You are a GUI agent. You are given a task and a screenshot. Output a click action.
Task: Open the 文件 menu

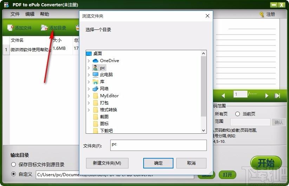point(15,14)
